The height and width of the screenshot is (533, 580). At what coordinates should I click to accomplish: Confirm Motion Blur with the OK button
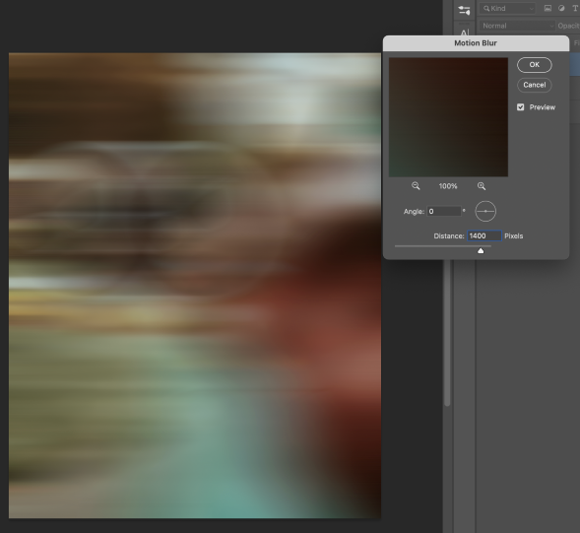pos(534,65)
